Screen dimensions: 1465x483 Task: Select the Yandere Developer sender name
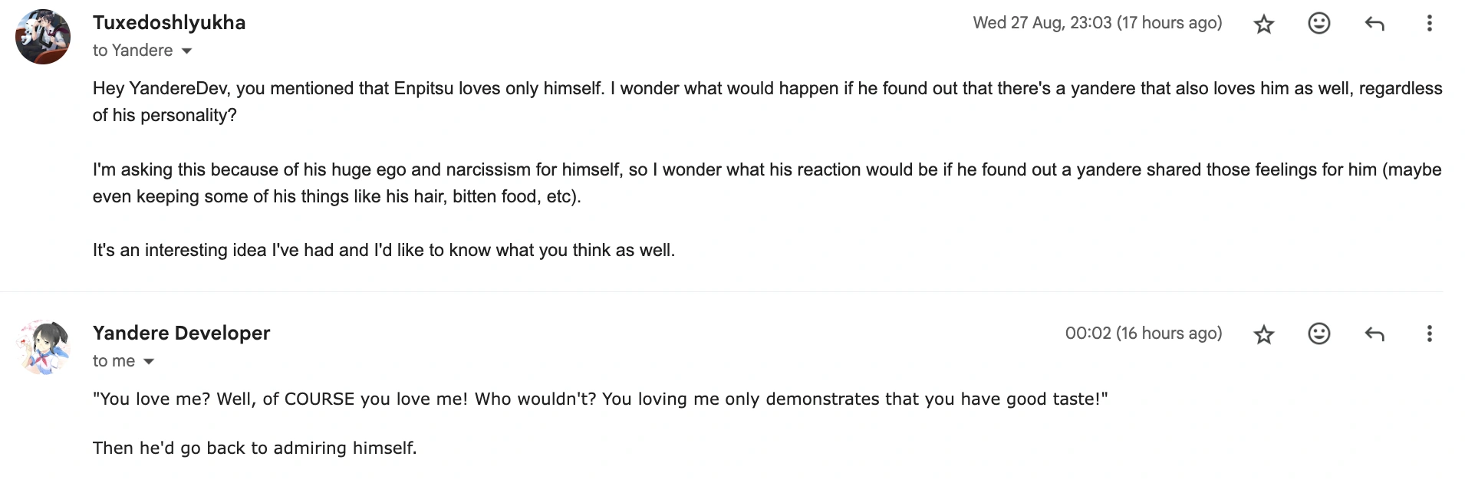click(181, 333)
